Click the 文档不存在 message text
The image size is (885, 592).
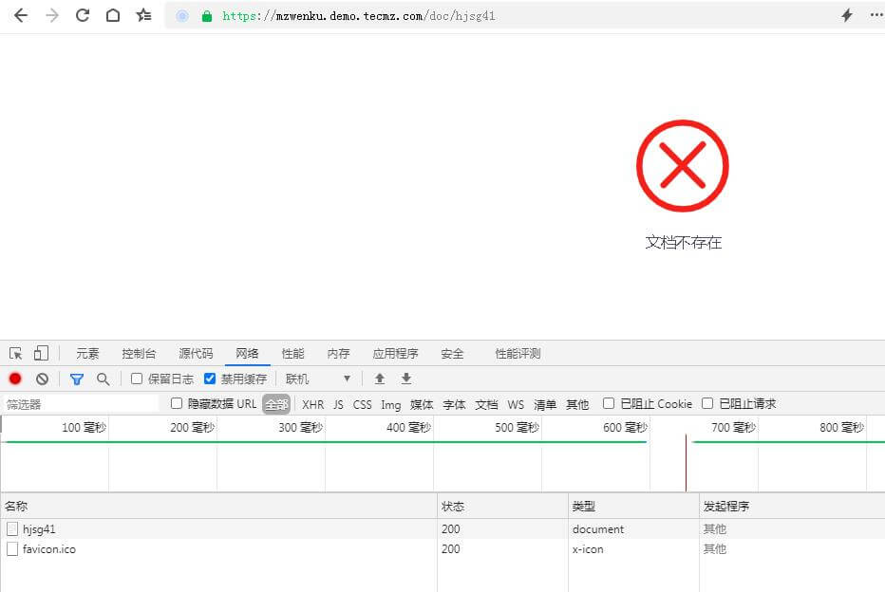pos(683,243)
